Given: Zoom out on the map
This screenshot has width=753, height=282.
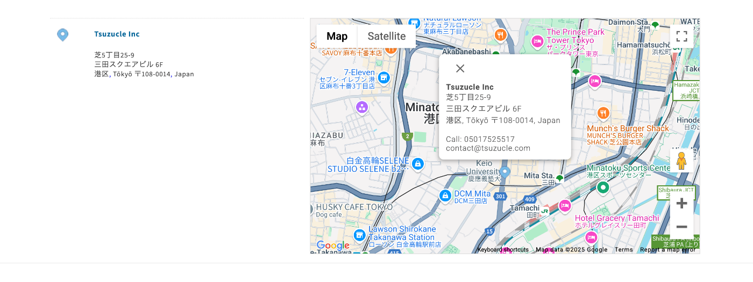Looking at the screenshot, I should pos(681,226).
